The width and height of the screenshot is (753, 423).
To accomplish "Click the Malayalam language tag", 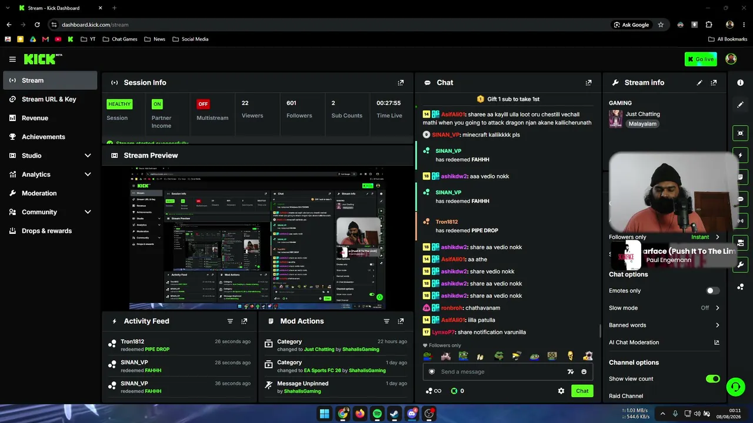I will click(x=642, y=124).
